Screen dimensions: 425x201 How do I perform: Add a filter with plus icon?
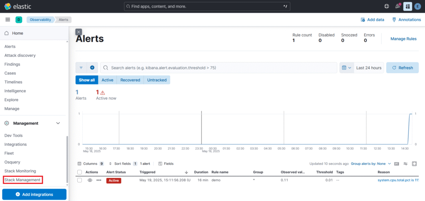[92, 68]
